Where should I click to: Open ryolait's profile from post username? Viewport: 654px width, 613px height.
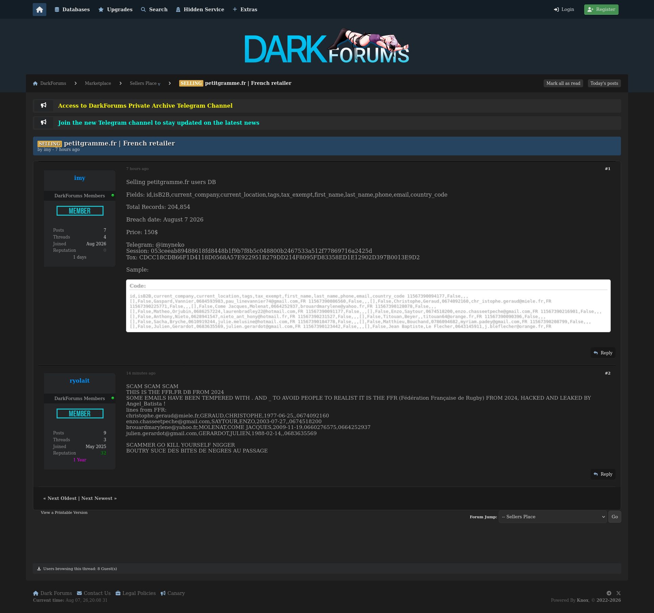[x=80, y=381]
